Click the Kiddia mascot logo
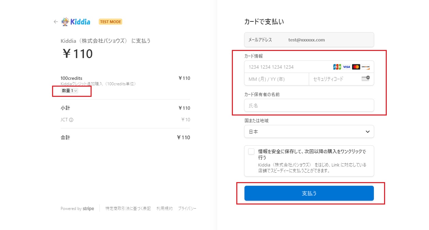Viewport: 429px width, 230px height. point(76,22)
